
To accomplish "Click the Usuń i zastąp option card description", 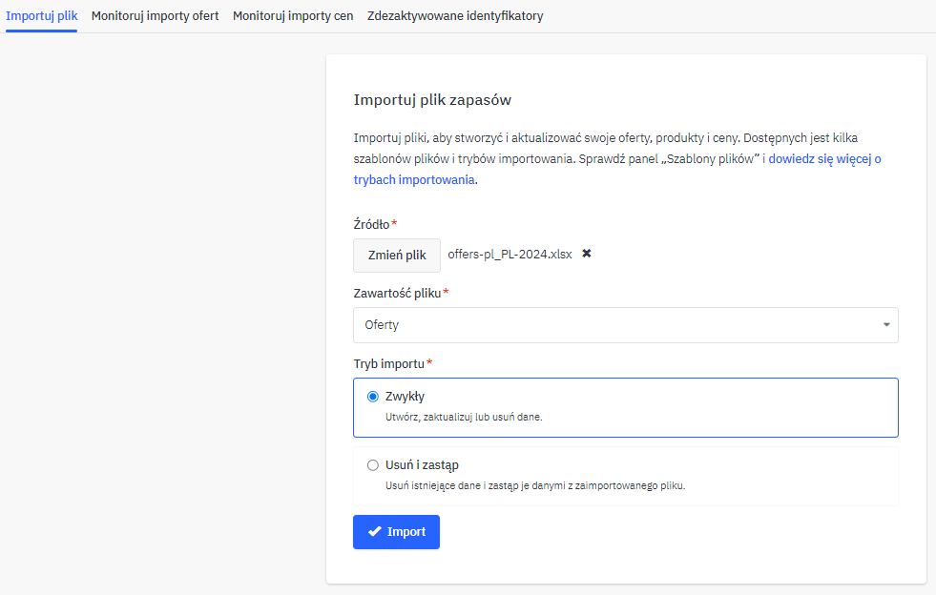I will coord(535,485).
